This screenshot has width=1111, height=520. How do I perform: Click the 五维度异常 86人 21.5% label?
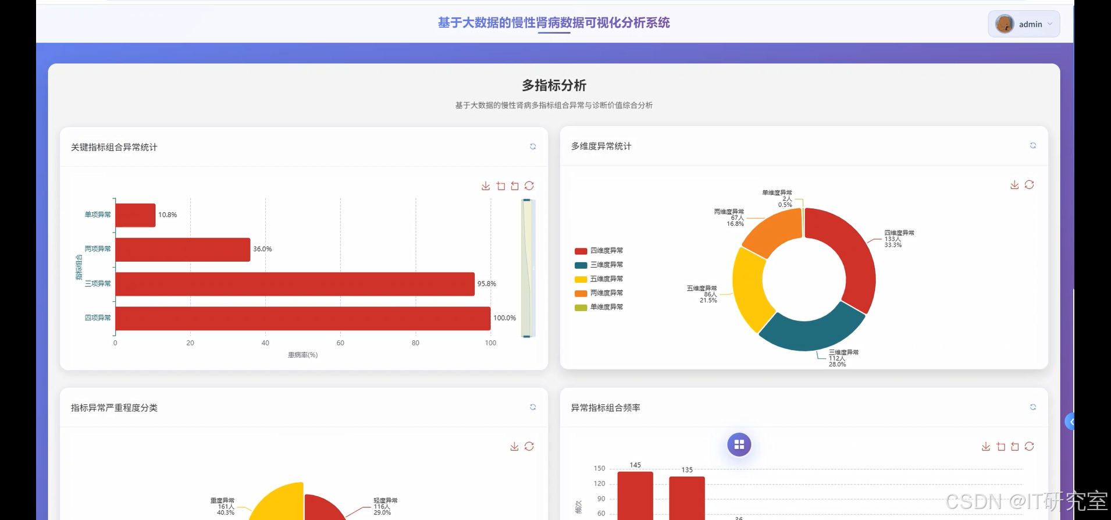tap(702, 294)
